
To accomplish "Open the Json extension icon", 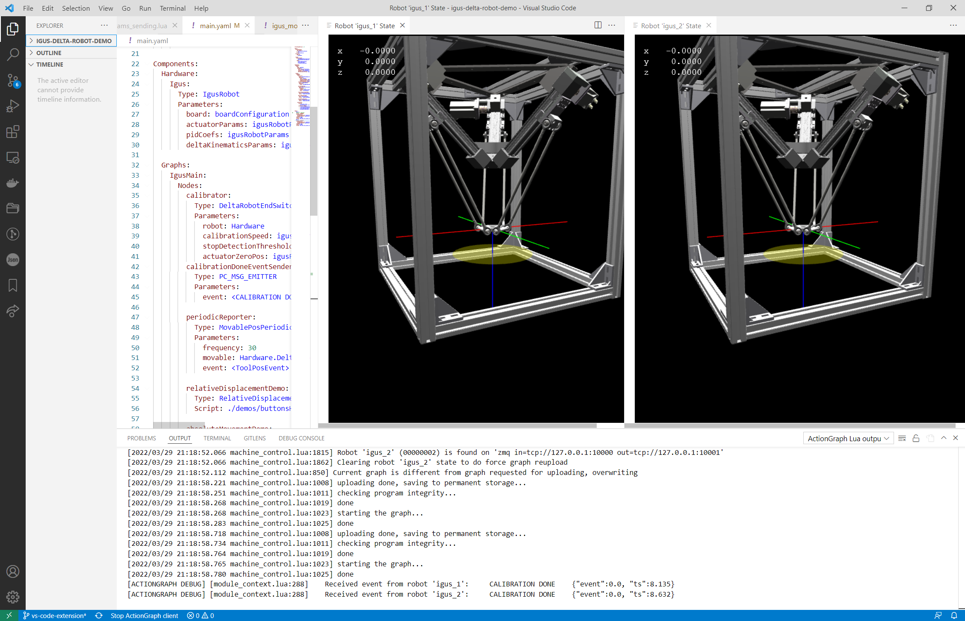I will [13, 260].
